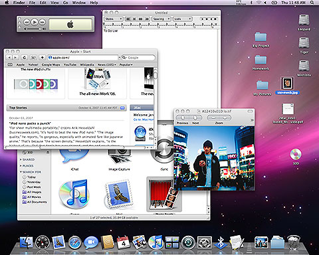Open News bookmarks dropdown in Safari

(x=107, y=64)
